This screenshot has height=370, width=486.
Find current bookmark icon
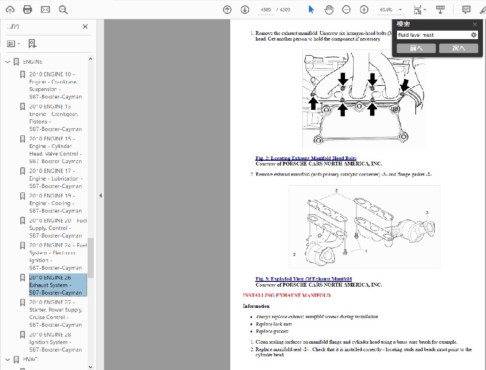32,44
